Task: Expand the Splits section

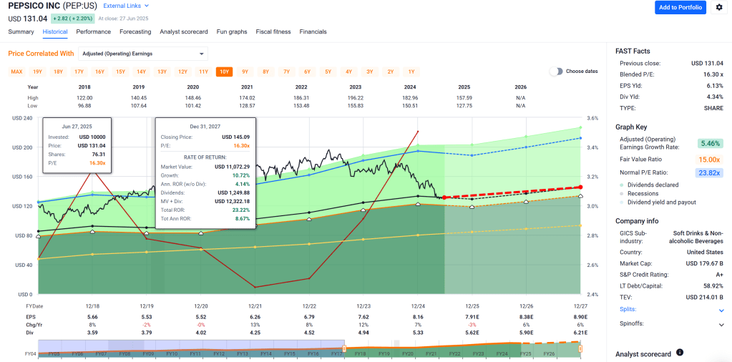Action: pyautogui.click(x=721, y=310)
